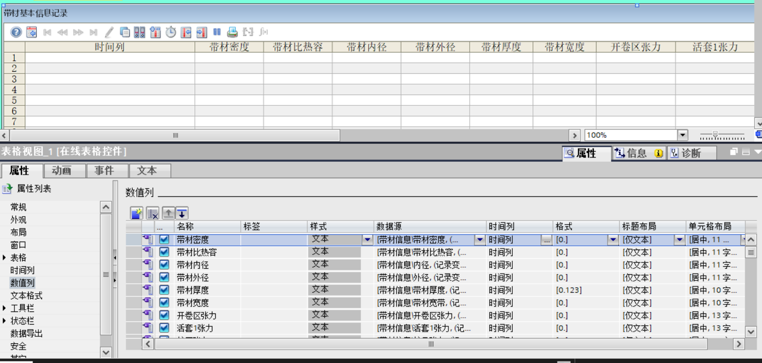Toggle the 带材厚度 checkbox
Screen dimensions: 762x363
click(164, 290)
